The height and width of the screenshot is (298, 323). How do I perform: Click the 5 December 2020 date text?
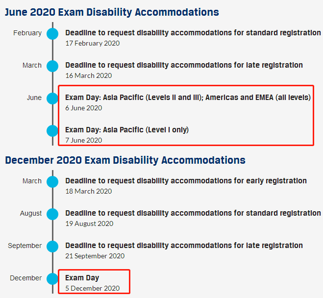[92, 288]
